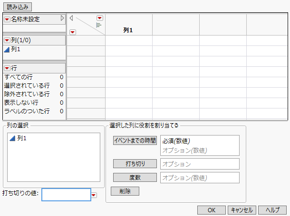This screenshot has width=290, height=216.
Task: Expand the right-pointing arrow beside 名称未設定
Action: 62,18
